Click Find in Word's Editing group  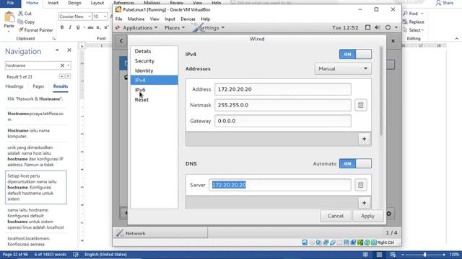click(411, 14)
